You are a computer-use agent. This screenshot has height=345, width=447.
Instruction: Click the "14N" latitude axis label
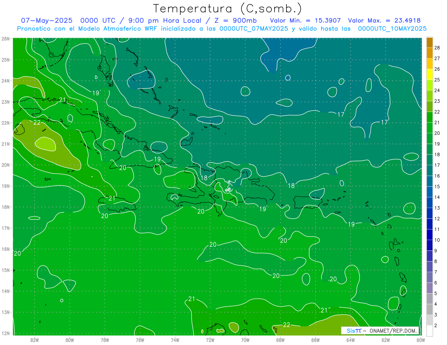6,291
